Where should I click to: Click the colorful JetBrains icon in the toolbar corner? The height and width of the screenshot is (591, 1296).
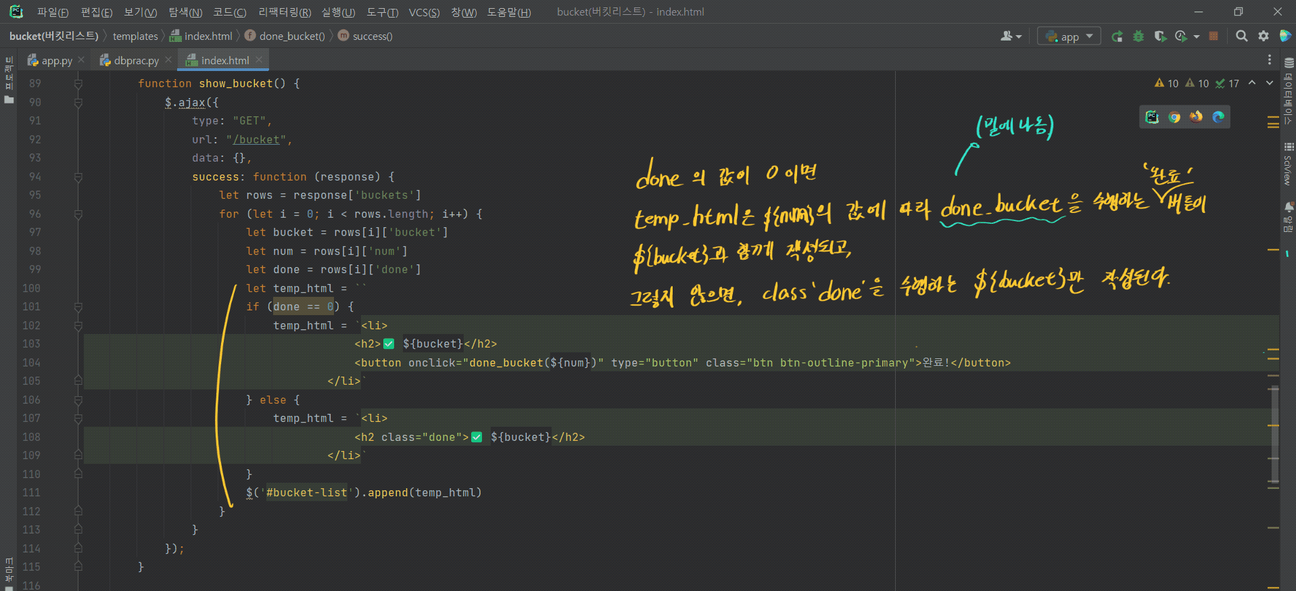1285,36
